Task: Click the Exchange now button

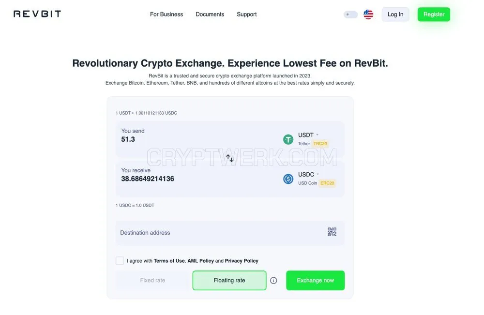Action: [x=315, y=281]
